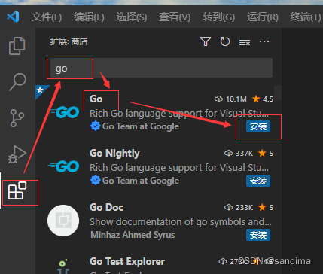Screen dimensions: 323x274
Task: Click the Go Doc description text
Action: click(x=181, y=222)
